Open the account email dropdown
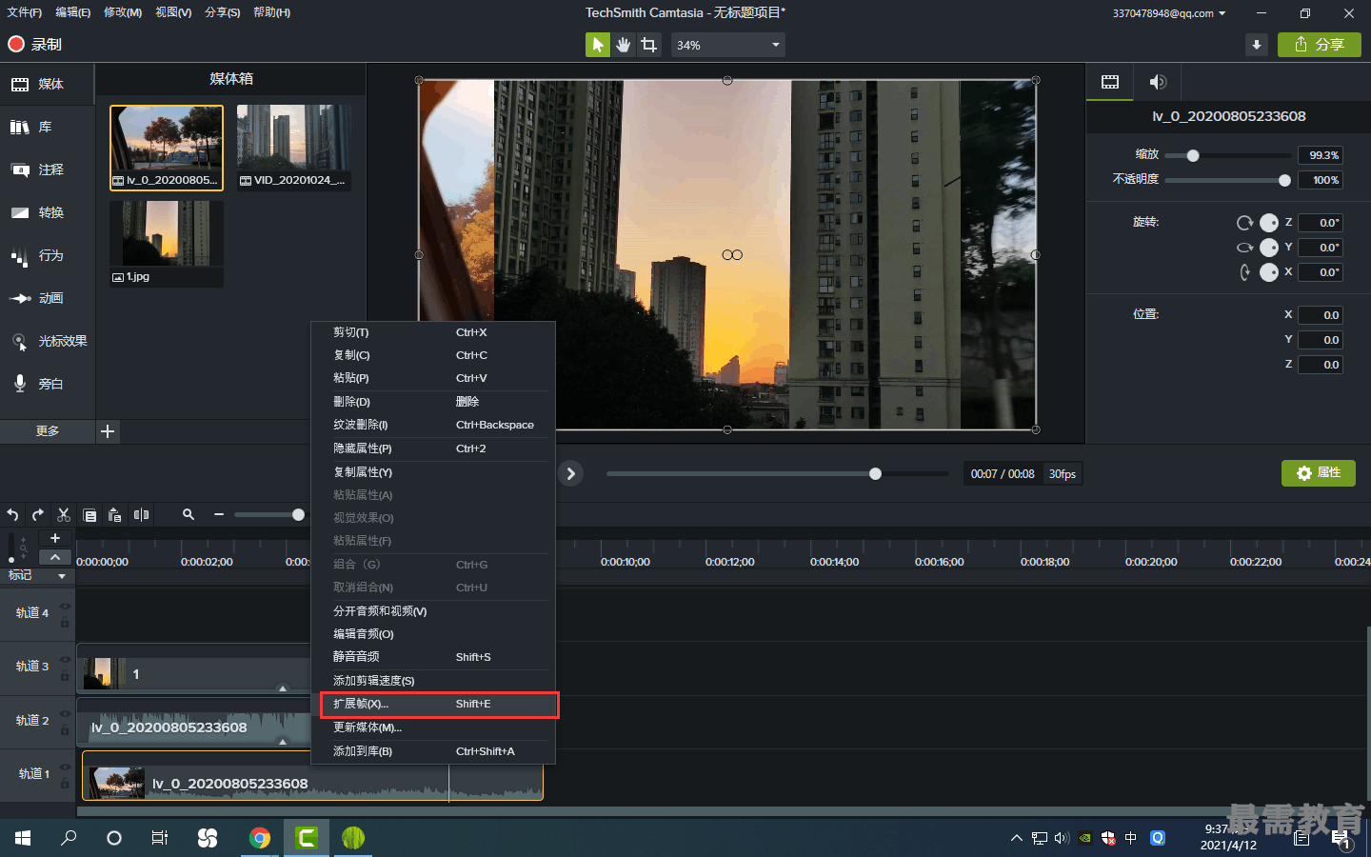Screen dimensions: 1371x857 (1169, 13)
